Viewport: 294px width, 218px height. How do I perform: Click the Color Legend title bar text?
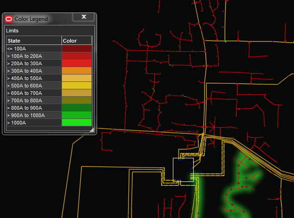(31, 19)
